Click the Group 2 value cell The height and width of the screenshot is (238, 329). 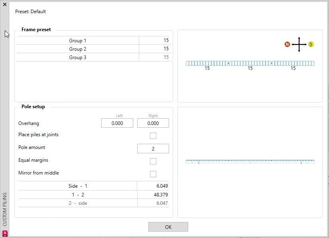pos(155,49)
